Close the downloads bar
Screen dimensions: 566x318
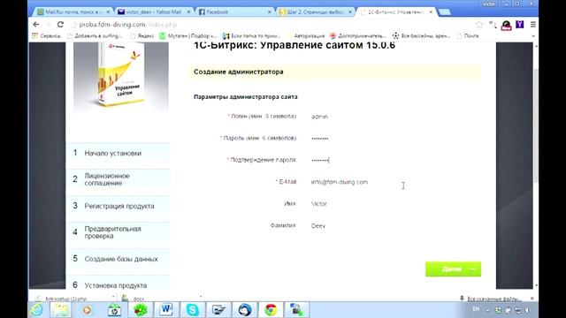pyautogui.click(x=532, y=299)
